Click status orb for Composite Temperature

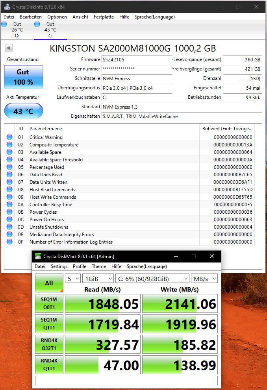[9, 144]
